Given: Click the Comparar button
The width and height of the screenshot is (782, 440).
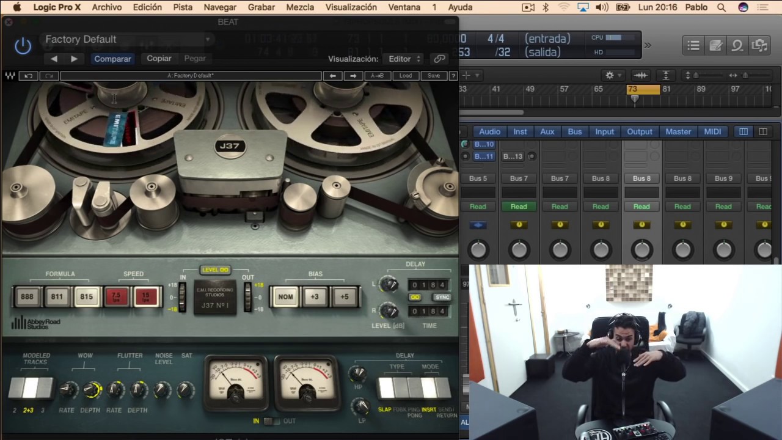Looking at the screenshot, I should [112, 59].
